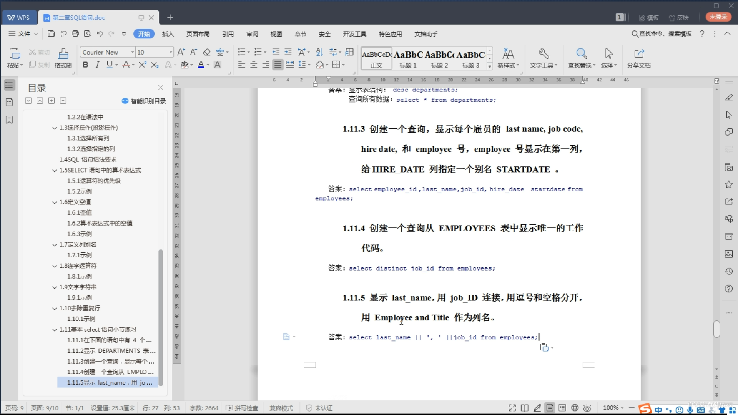Close the 目录 outline panel

pyautogui.click(x=161, y=88)
